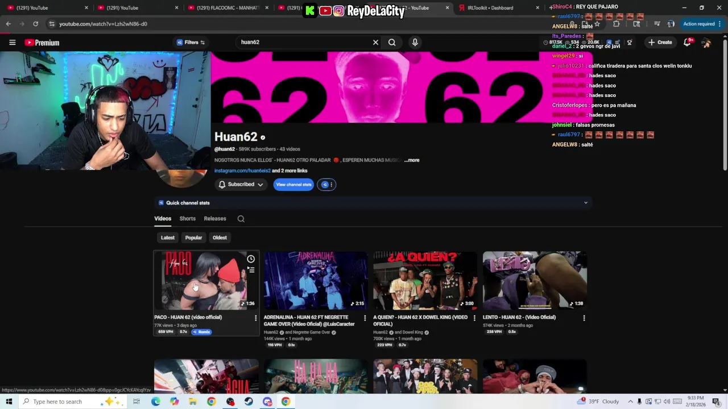Open ADRENALINA video action menu
The height and width of the screenshot is (409, 728).
click(x=365, y=318)
